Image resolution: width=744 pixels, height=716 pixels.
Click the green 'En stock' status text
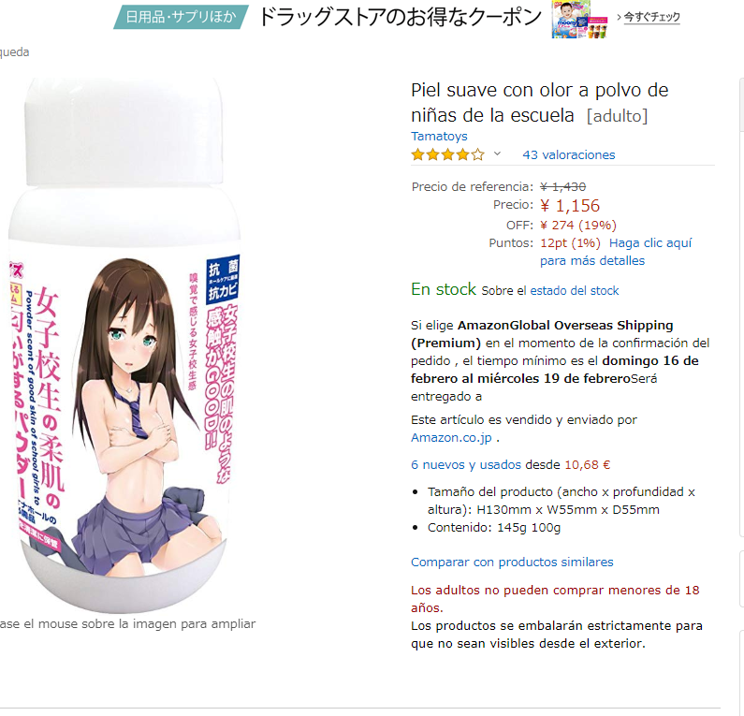pyautogui.click(x=444, y=289)
